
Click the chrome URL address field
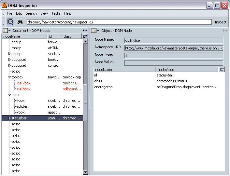(119, 22)
